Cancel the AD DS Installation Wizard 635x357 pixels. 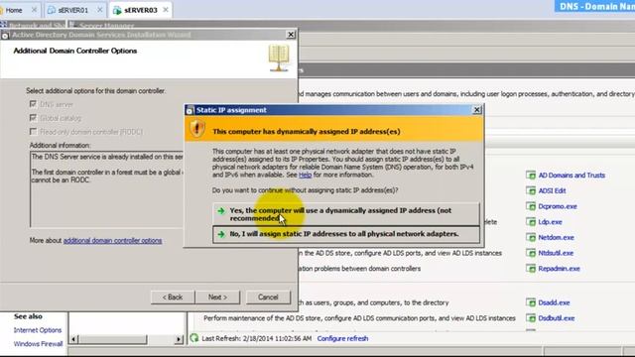268,297
